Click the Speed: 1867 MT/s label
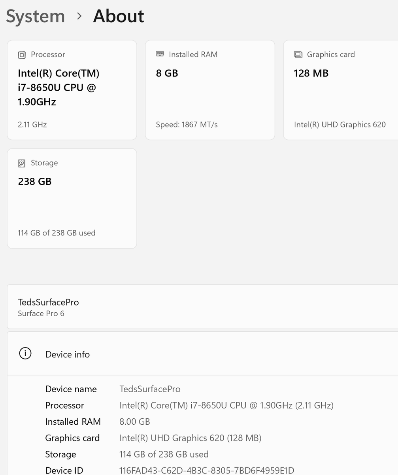The image size is (398, 475). 187,125
